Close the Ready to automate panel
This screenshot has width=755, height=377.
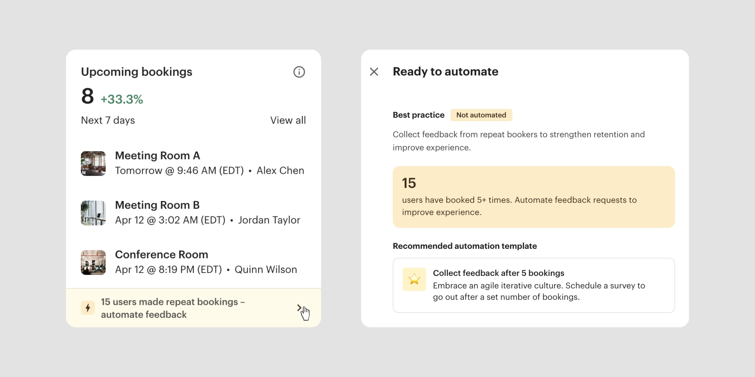[x=374, y=72]
